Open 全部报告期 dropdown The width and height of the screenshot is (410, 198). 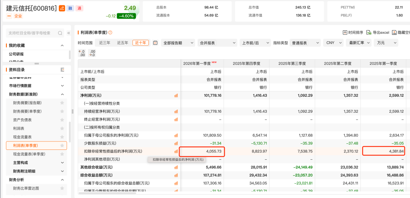178,43
